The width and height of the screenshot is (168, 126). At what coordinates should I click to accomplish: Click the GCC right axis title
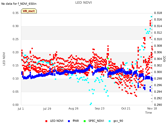(x=164, y=59)
